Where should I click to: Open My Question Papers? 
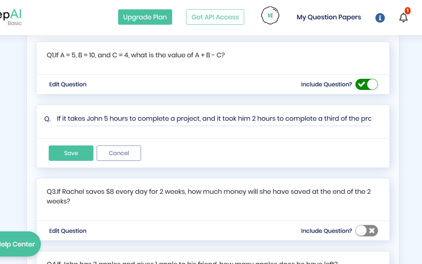[x=328, y=17]
